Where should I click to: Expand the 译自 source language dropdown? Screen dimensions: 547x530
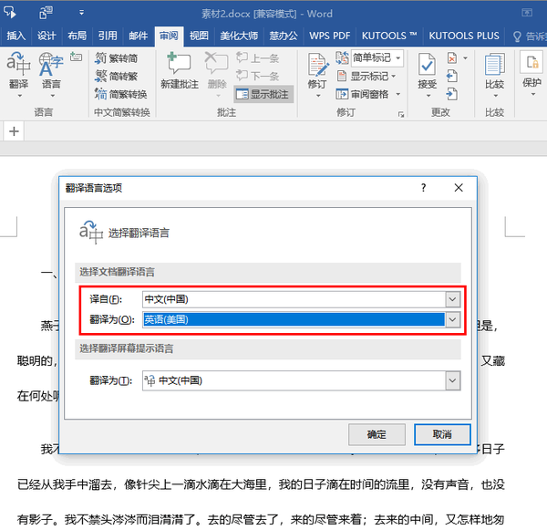(x=452, y=299)
